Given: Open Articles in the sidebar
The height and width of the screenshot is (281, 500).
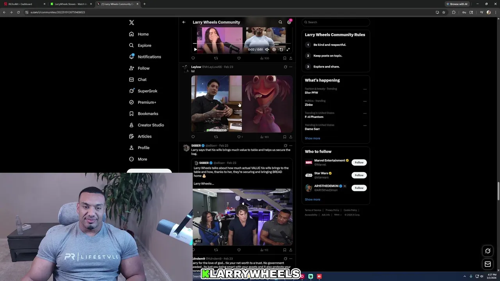Looking at the screenshot, I should (140, 136).
